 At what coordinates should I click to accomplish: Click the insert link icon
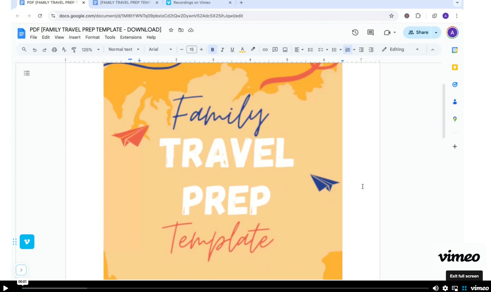(x=265, y=50)
